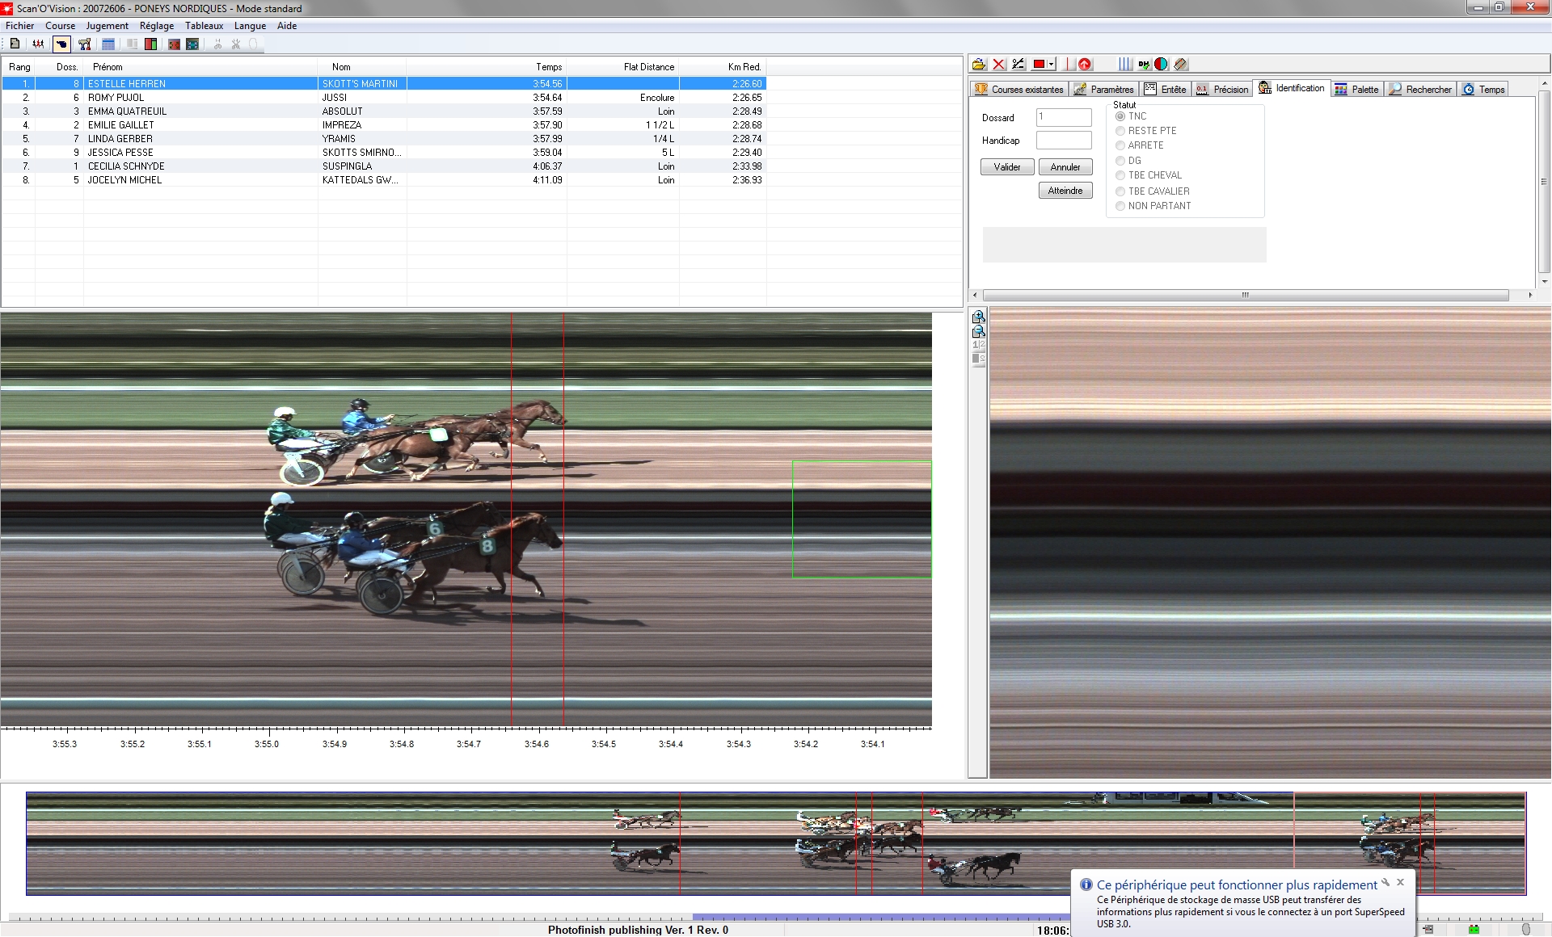Click the DH dead-heat checkmark icon
The image size is (1552, 937).
(x=1144, y=65)
